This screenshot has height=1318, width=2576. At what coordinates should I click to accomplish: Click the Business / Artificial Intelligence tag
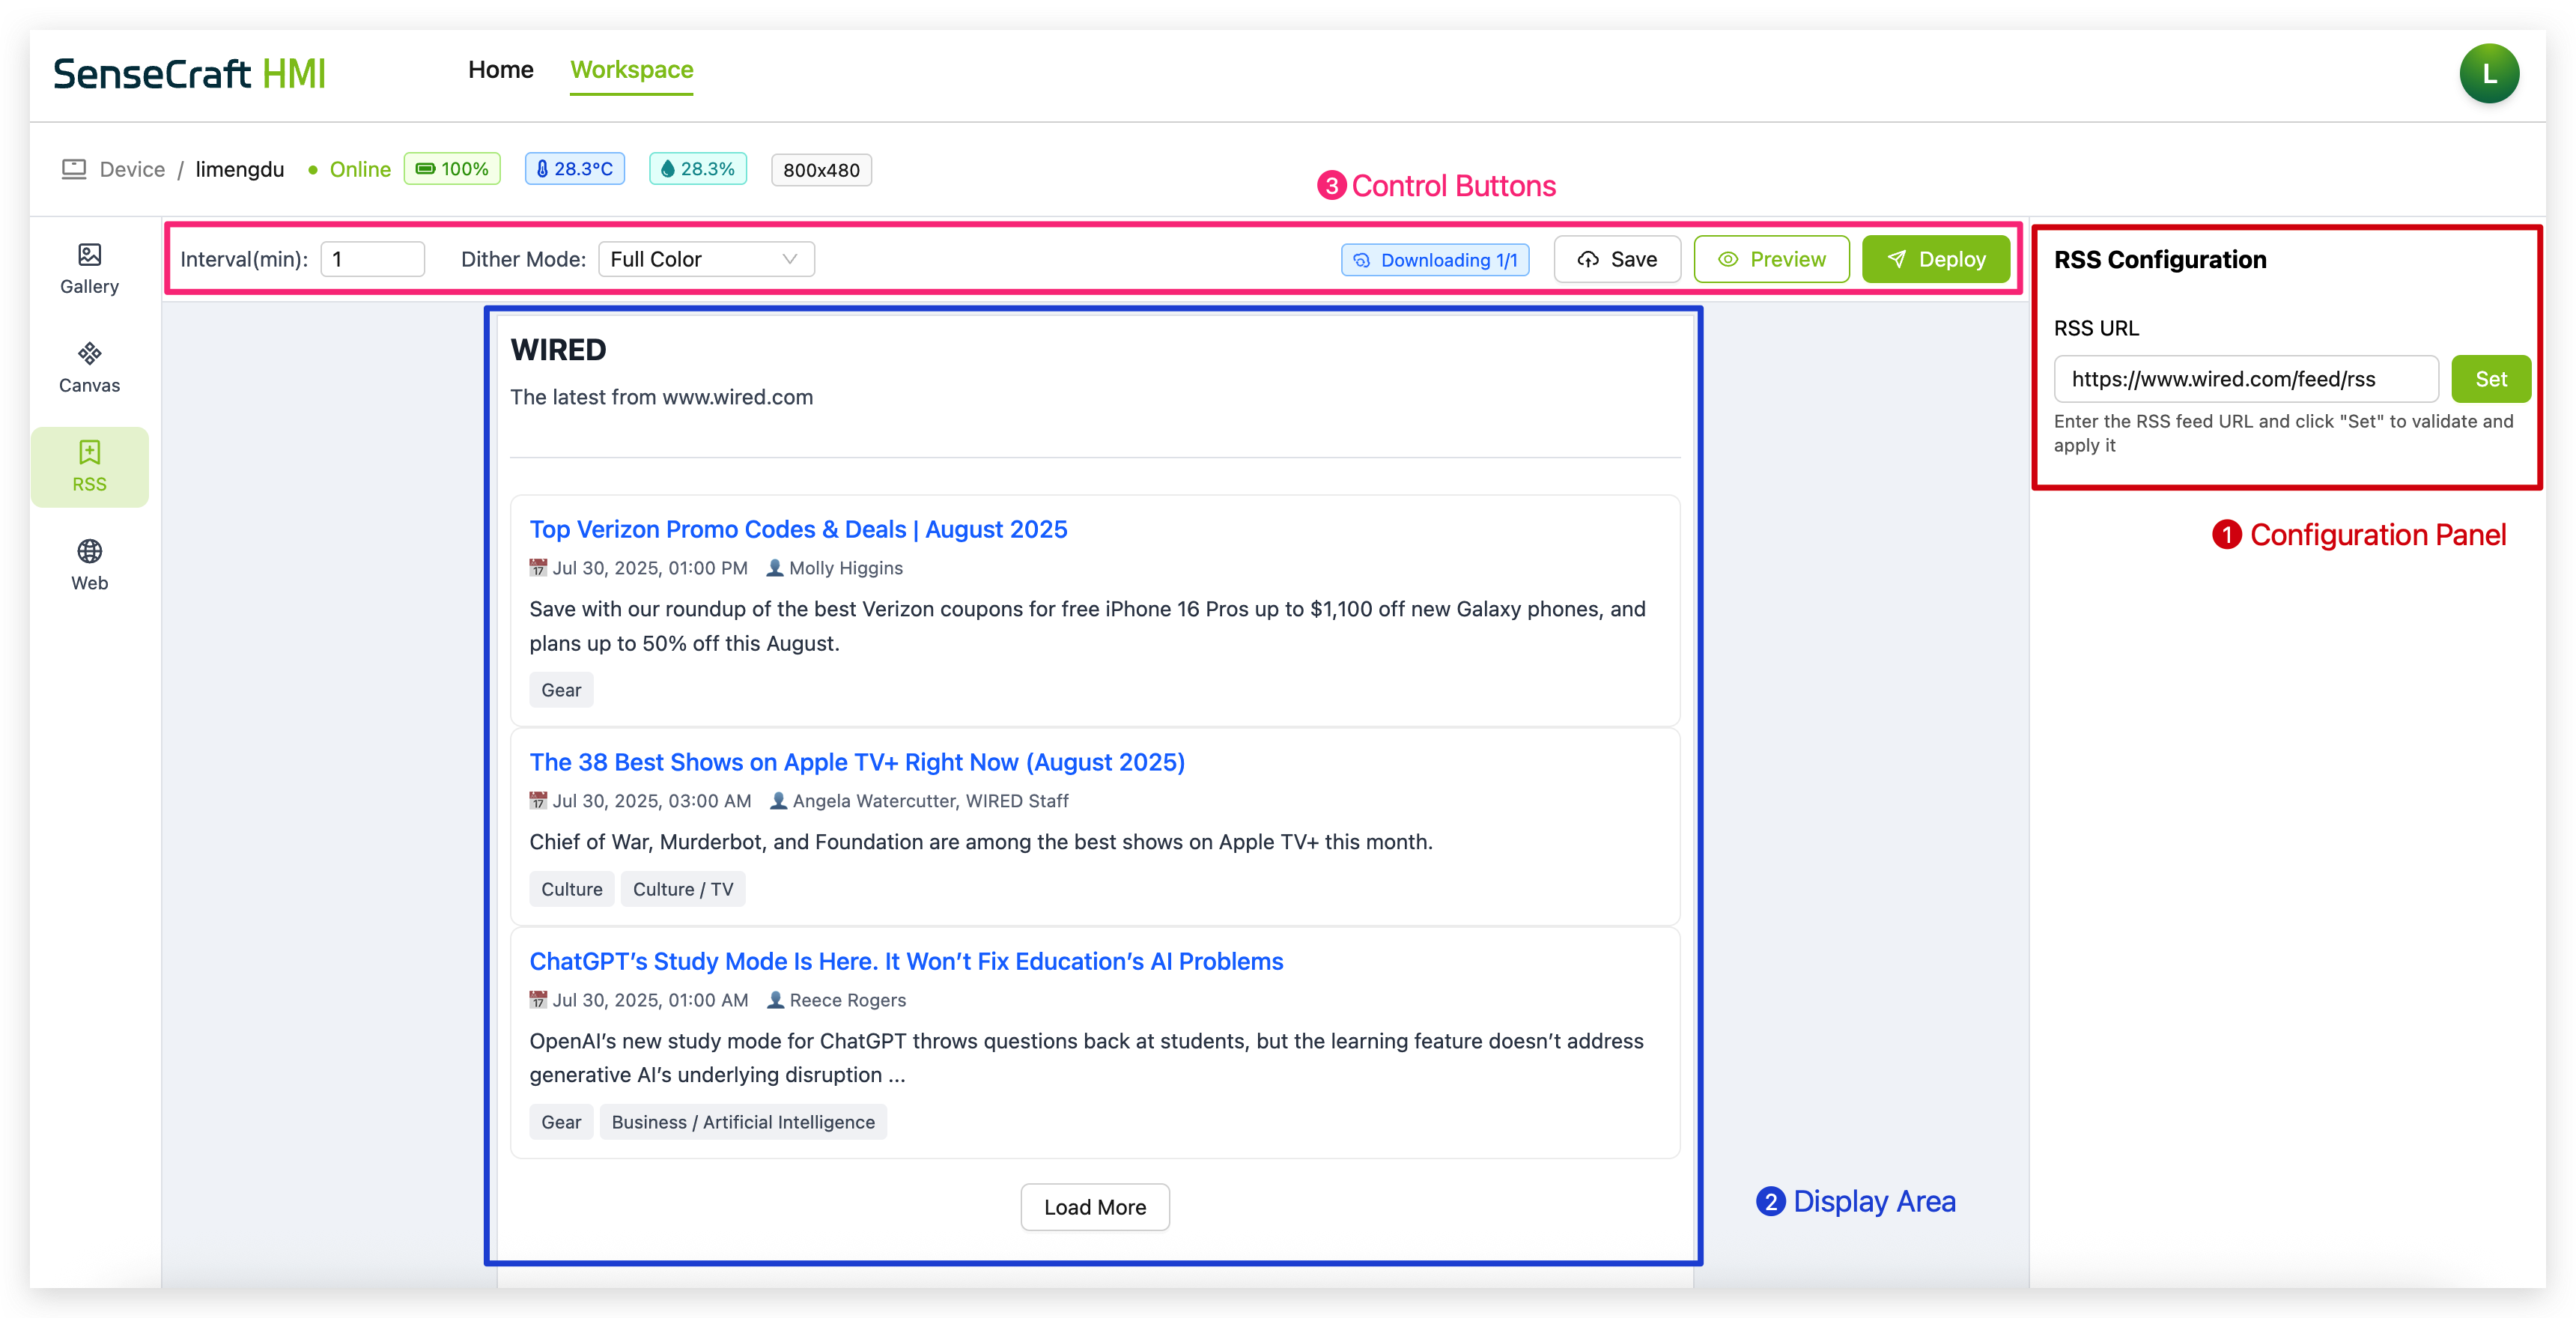(743, 1122)
